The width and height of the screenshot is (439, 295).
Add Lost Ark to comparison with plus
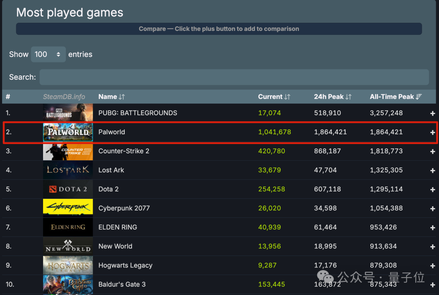click(x=432, y=170)
